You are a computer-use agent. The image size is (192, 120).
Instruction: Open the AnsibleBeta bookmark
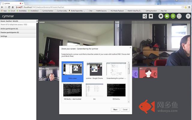[x=22, y=11]
